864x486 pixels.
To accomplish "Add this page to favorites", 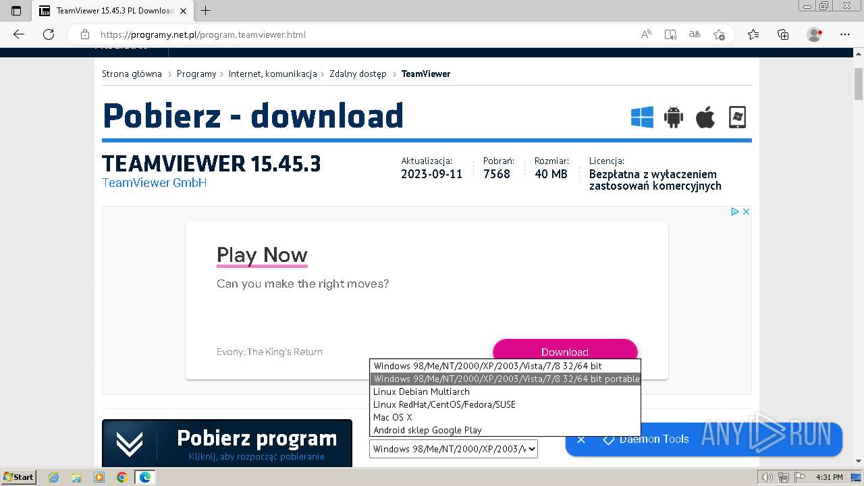I will click(719, 34).
